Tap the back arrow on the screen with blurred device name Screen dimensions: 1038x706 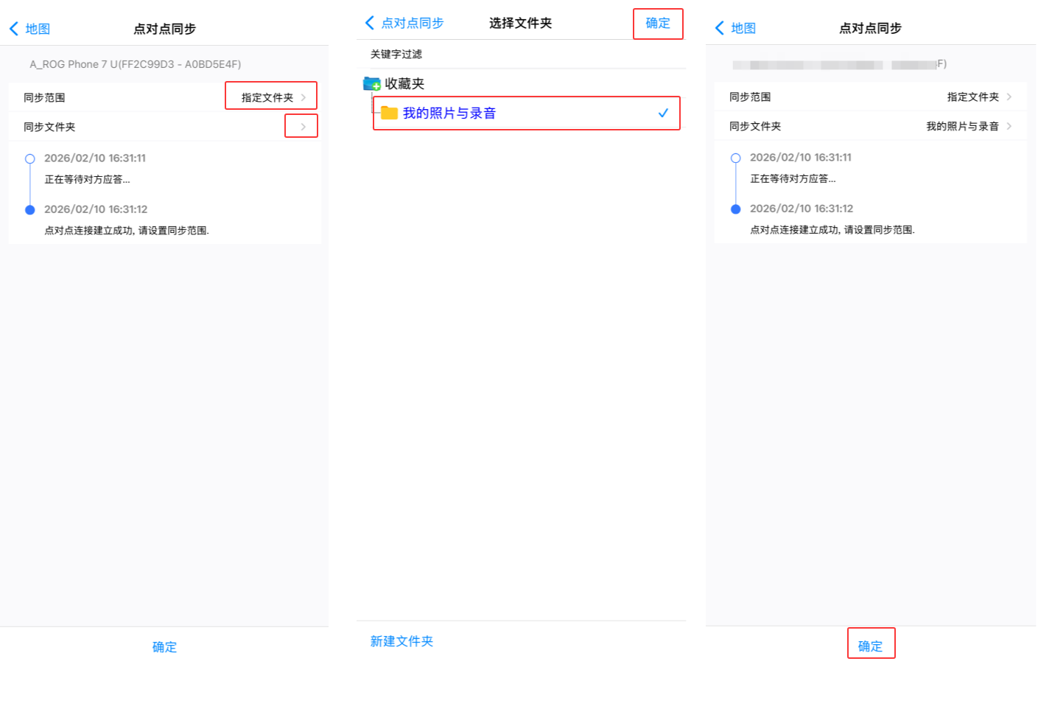[720, 28]
